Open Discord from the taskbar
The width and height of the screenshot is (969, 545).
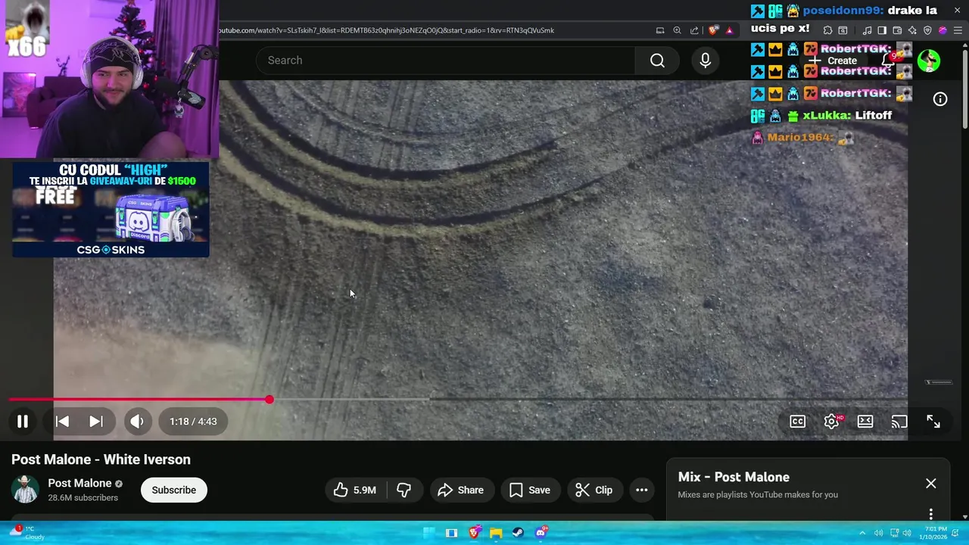tap(541, 533)
